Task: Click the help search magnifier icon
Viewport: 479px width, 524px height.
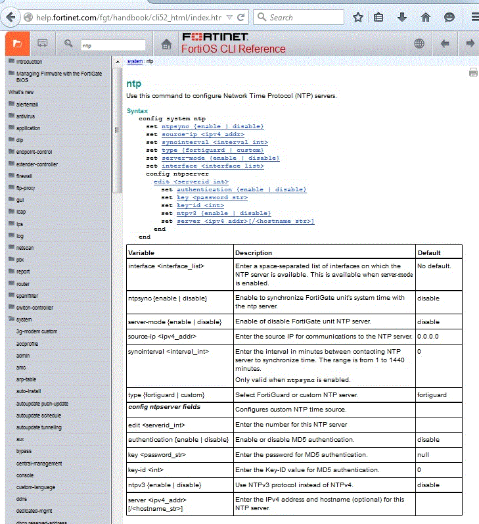Action: coord(68,43)
